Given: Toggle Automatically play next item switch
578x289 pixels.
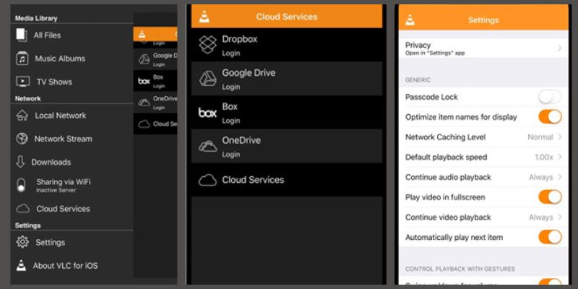Looking at the screenshot, I should (550, 237).
